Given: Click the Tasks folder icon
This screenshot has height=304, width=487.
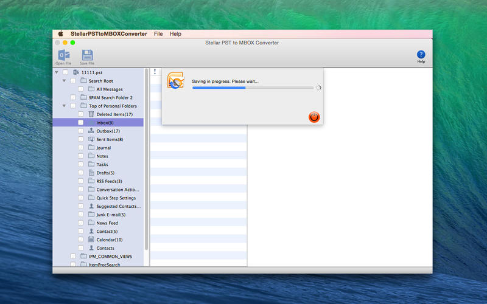Looking at the screenshot, I should click(91, 164).
